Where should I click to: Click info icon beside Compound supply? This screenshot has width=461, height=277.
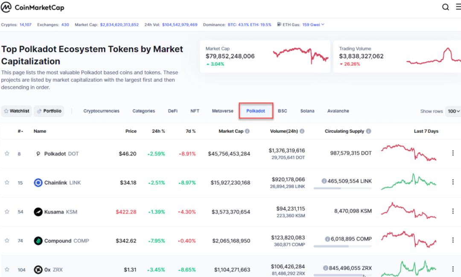tap(327, 239)
